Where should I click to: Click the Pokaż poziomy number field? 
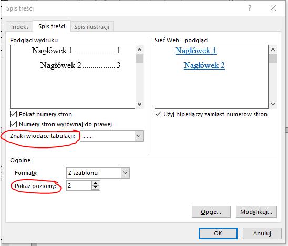[79, 185]
